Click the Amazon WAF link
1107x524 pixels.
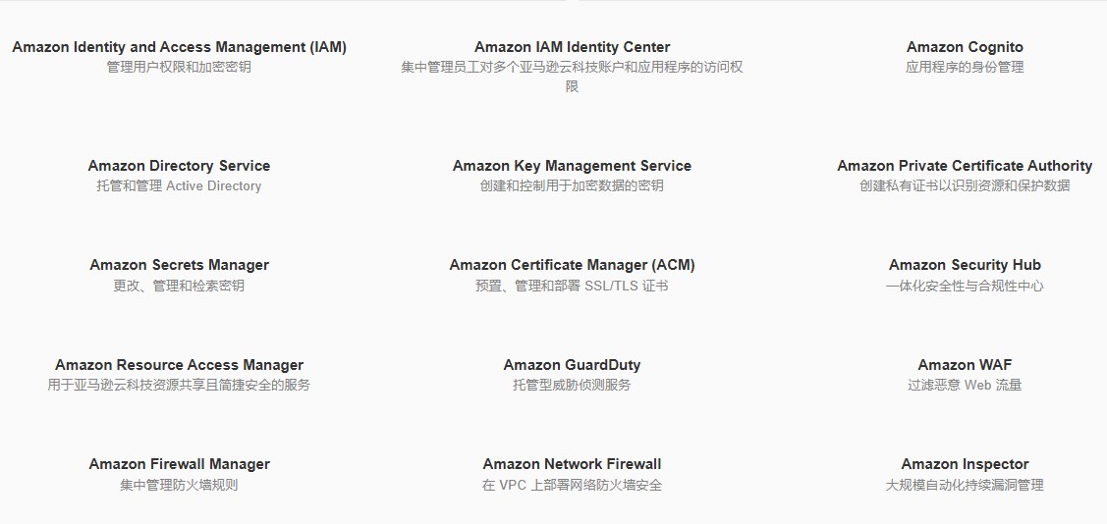(965, 365)
